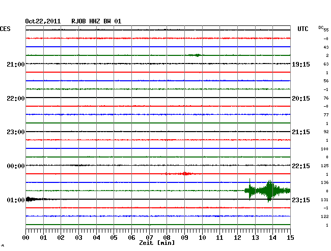
Task: Click the 10 minute axis tick label
Action: tap(202, 238)
